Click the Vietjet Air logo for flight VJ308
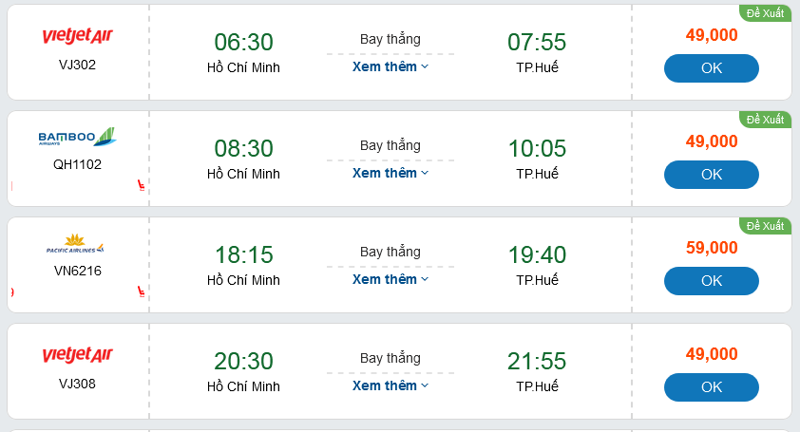Viewport: 800px width, 432px height. pos(78,355)
